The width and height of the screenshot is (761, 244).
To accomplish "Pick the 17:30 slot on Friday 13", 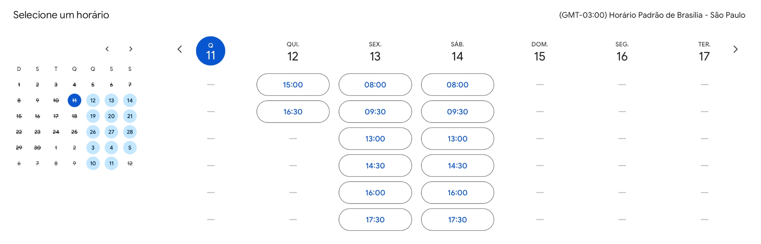I will (x=375, y=220).
